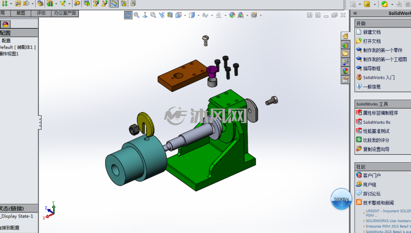411x233 pixels.
Task: Click the Explode Line Sketch toolbar icon
Action: point(104,4)
